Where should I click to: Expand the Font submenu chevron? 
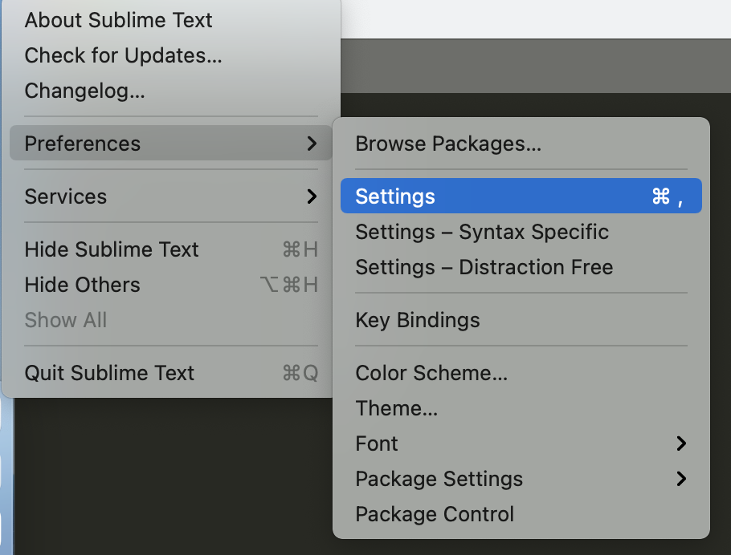680,444
